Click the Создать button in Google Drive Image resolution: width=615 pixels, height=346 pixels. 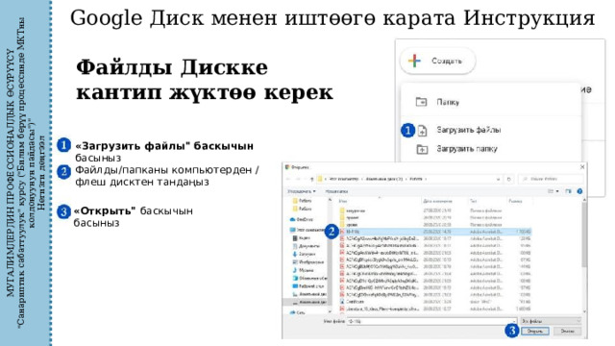point(438,61)
